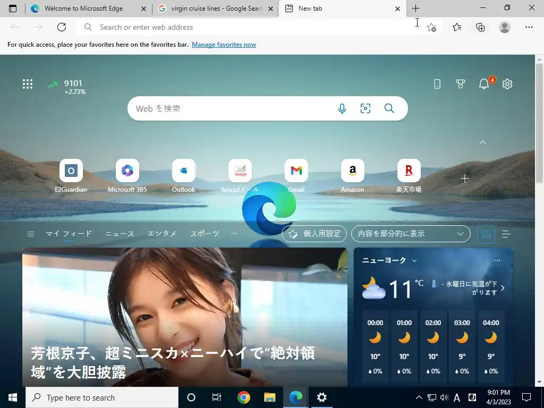The height and width of the screenshot is (408, 544).
Task: Open the notifications bell with 4 badge
Action: pos(485,83)
